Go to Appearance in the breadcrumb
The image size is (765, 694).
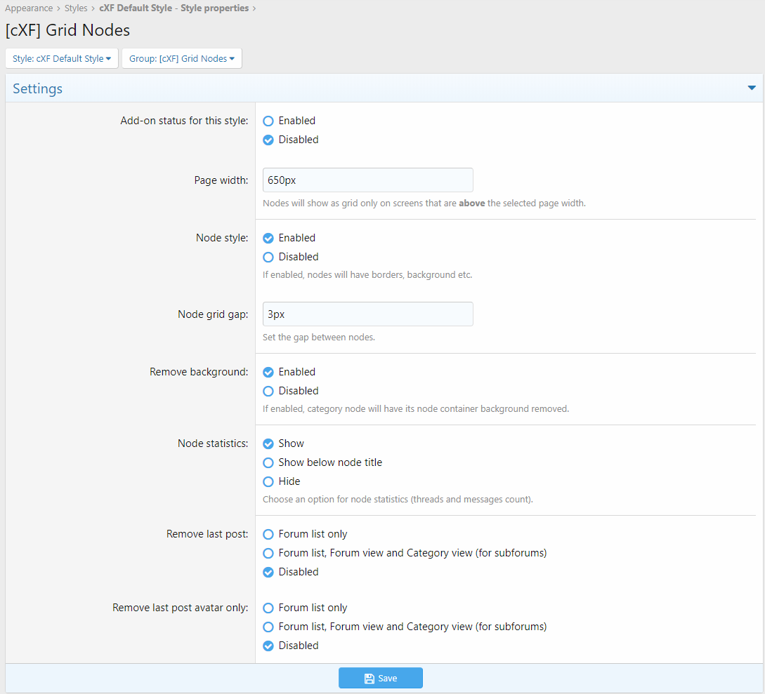(29, 8)
